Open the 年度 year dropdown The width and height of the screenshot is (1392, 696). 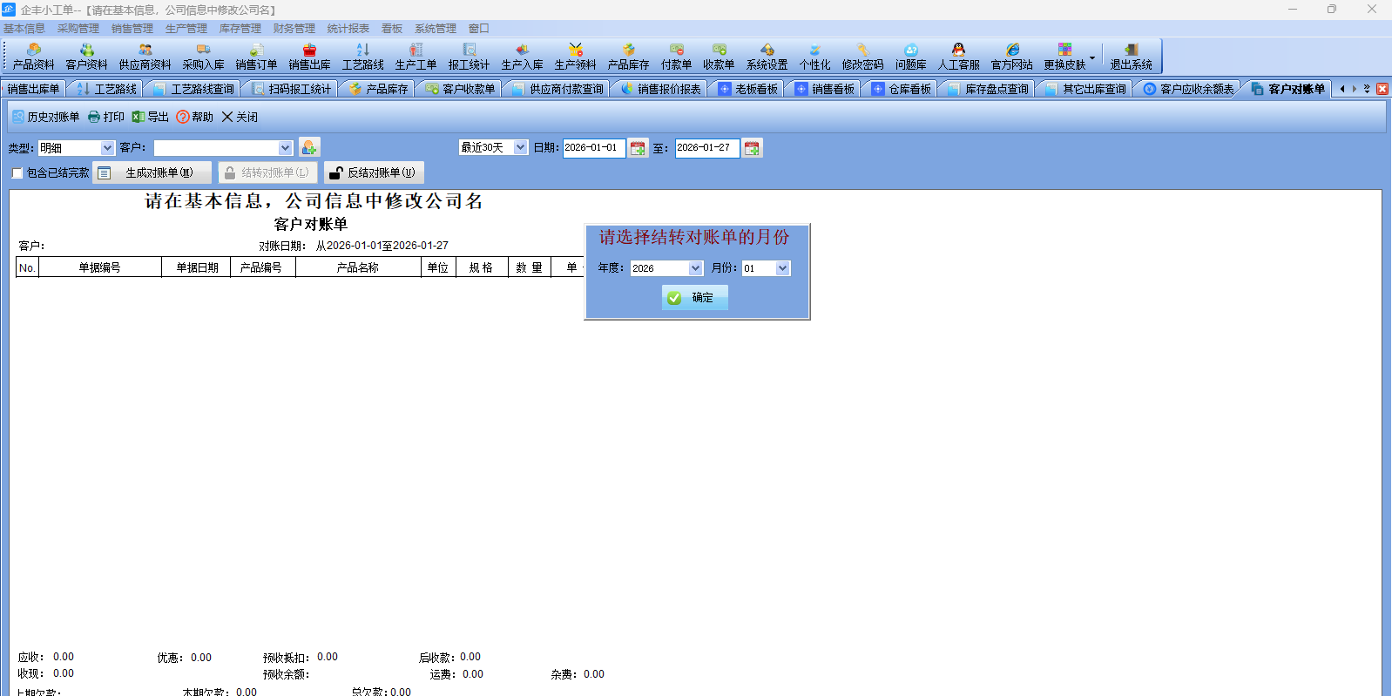click(x=695, y=268)
